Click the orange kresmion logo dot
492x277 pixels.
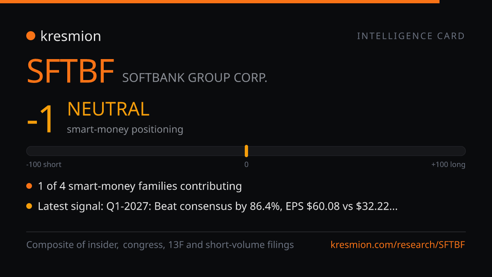tap(31, 36)
